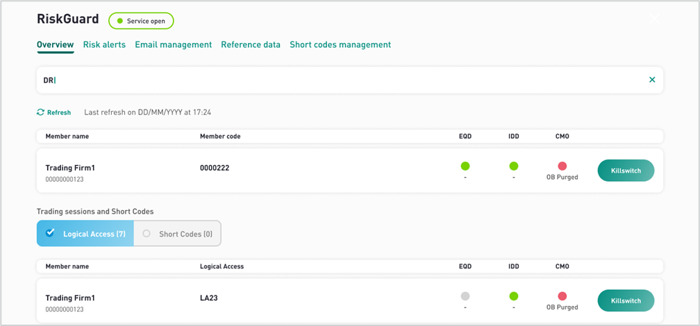This screenshot has height=326, width=700.
Task: Click the grey EQD status dot for LA23
Action: 465,296
